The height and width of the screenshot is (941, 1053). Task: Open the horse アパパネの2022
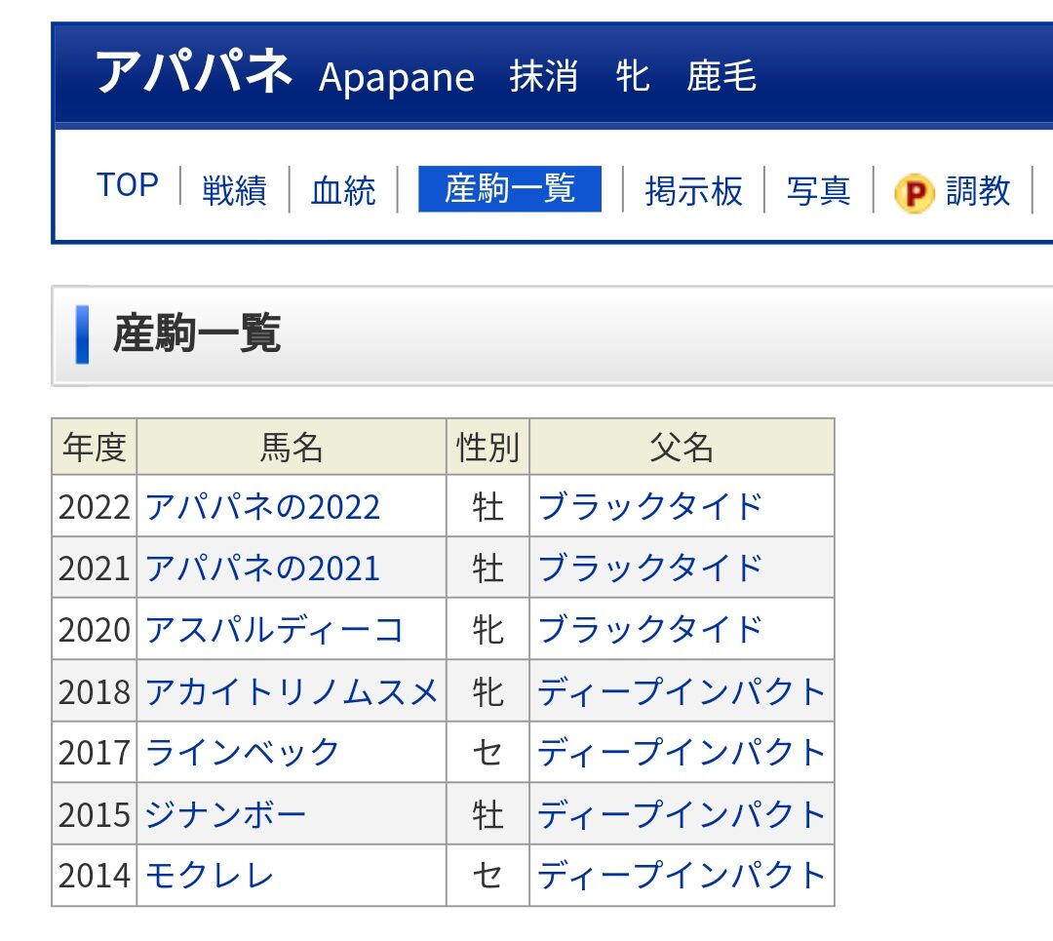pos(262,506)
